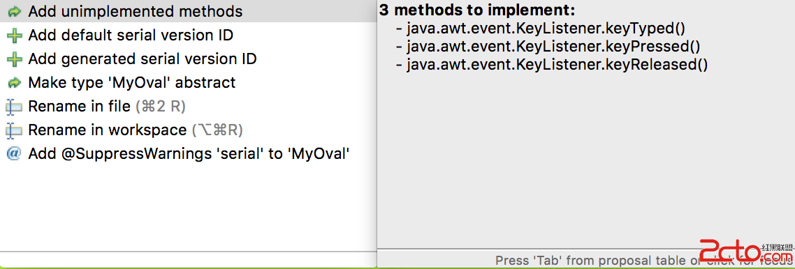Screen dimensions: 795x269
Task: Select Add @SuppressWarnings 'serial' to 'MyOval'
Action: [x=188, y=154]
